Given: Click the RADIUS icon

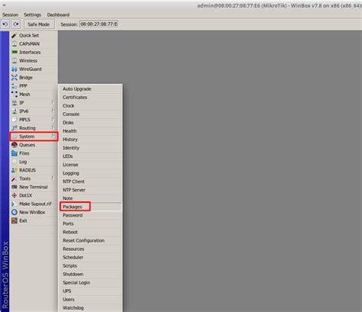Looking at the screenshot, I should (x=15, y=170).
